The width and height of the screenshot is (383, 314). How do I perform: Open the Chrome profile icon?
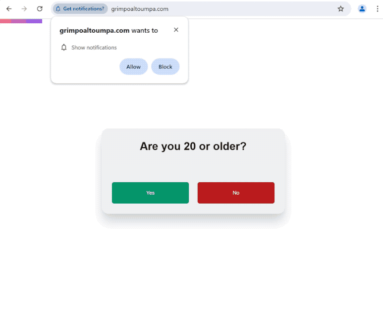(362, 9)
